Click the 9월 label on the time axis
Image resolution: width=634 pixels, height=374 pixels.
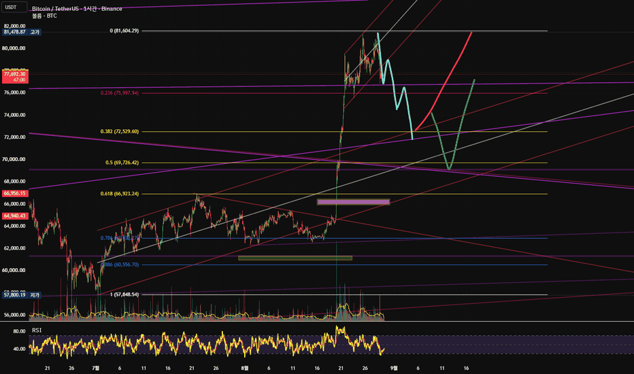click(394, 368)
